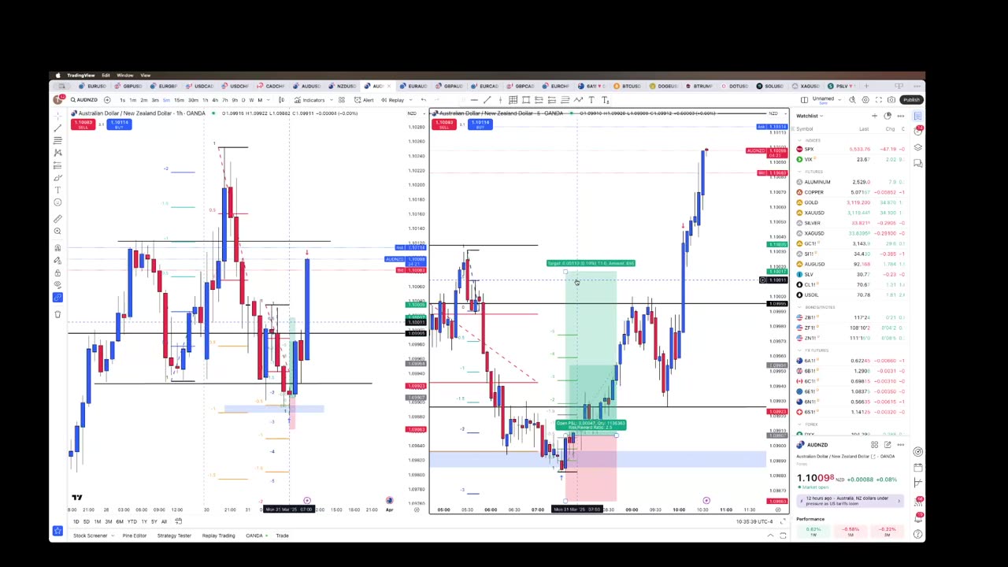Image resolution: width=1008 pixels, height=567 pixels.
Task: Expand the Replay dropdown arrow
Action: [x=411, y=100]
